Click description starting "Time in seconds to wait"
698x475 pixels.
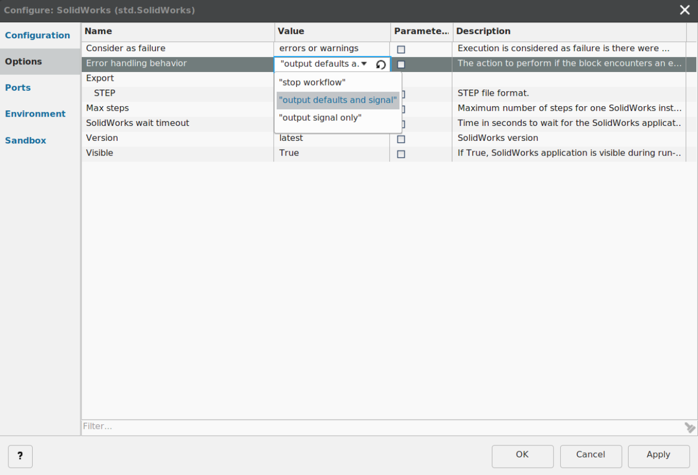pyautogui.click(x=569, y=123)
